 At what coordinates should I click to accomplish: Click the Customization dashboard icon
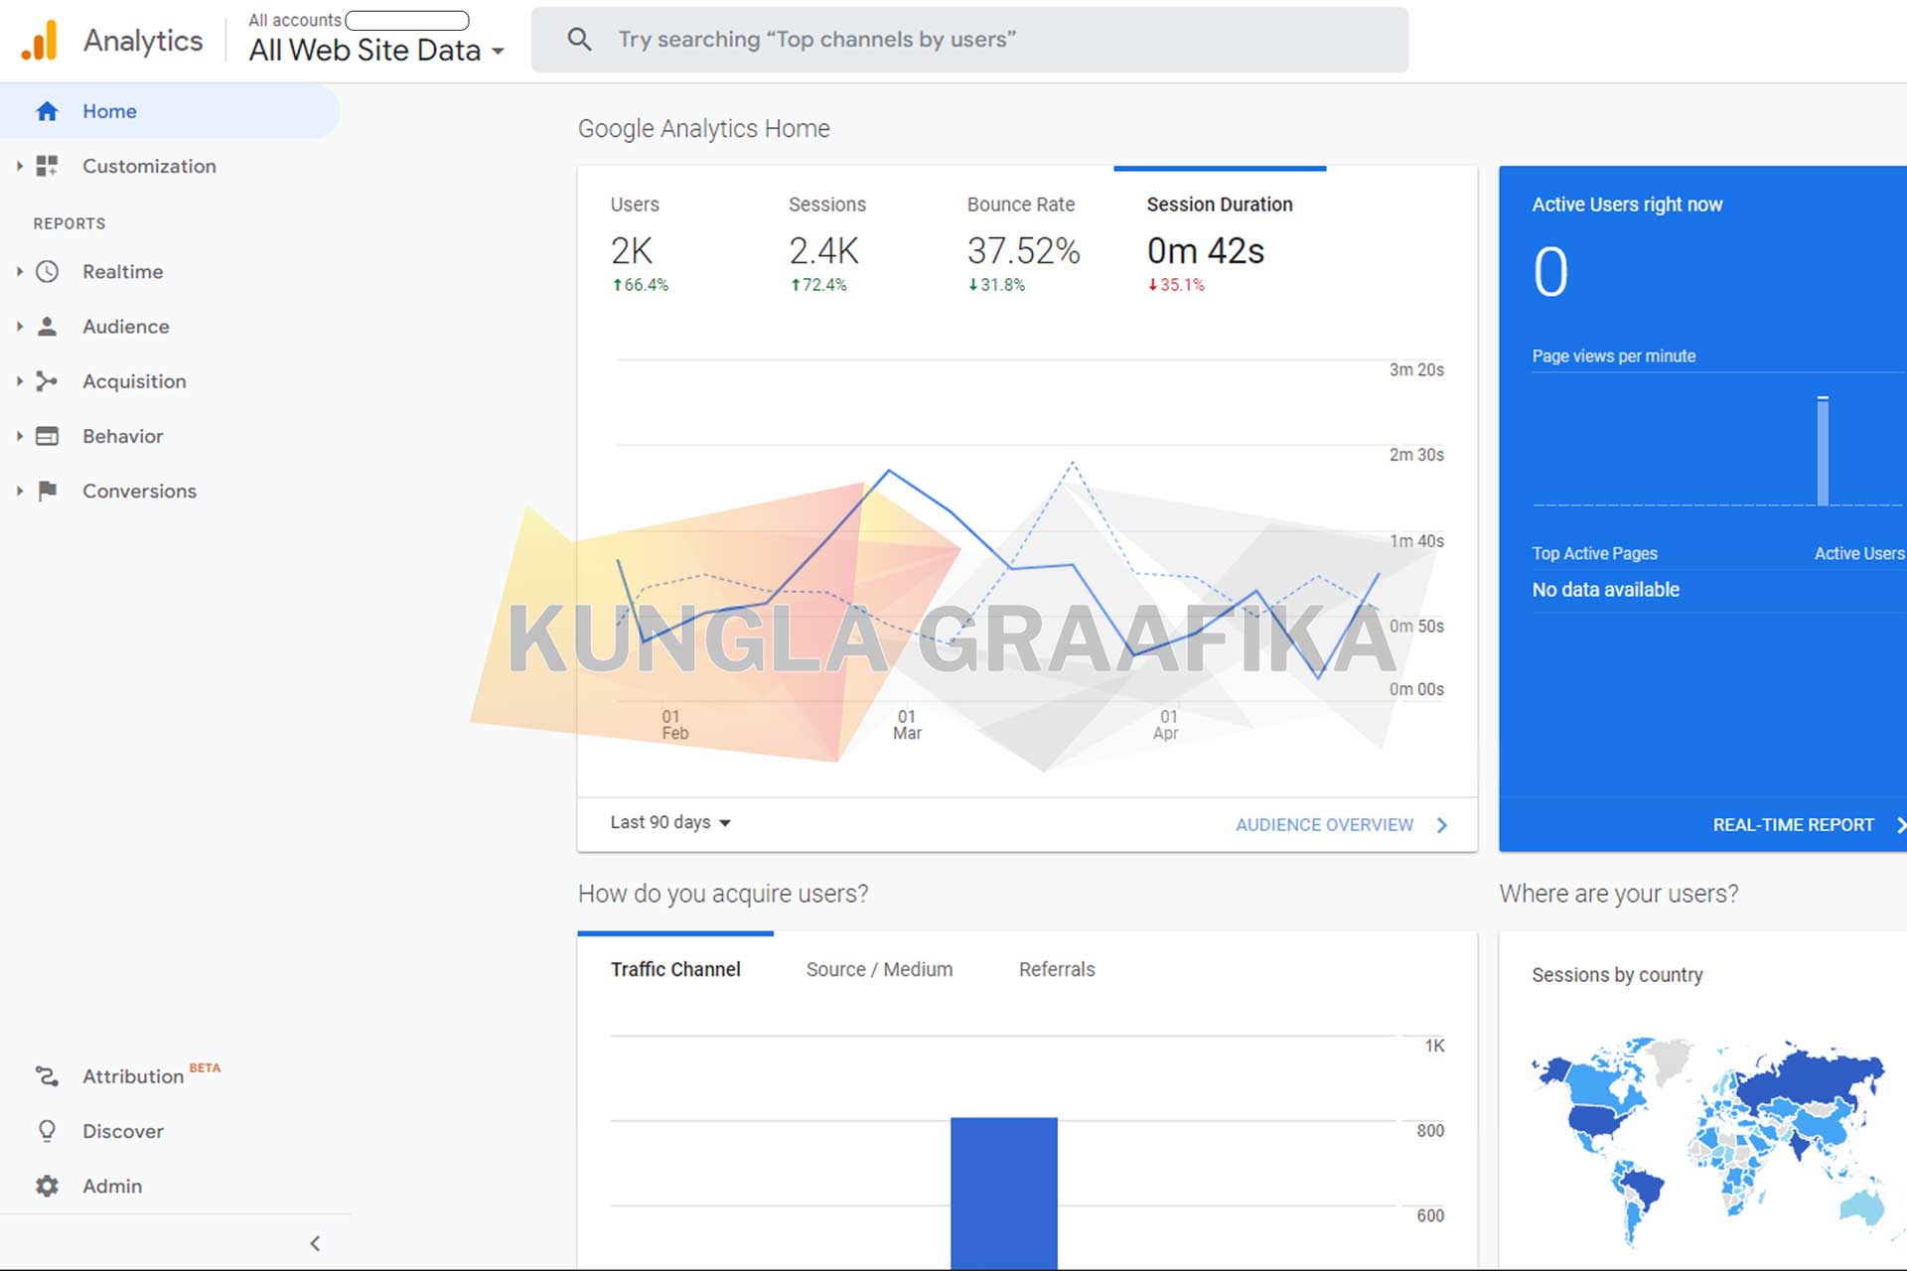(47, 166)
